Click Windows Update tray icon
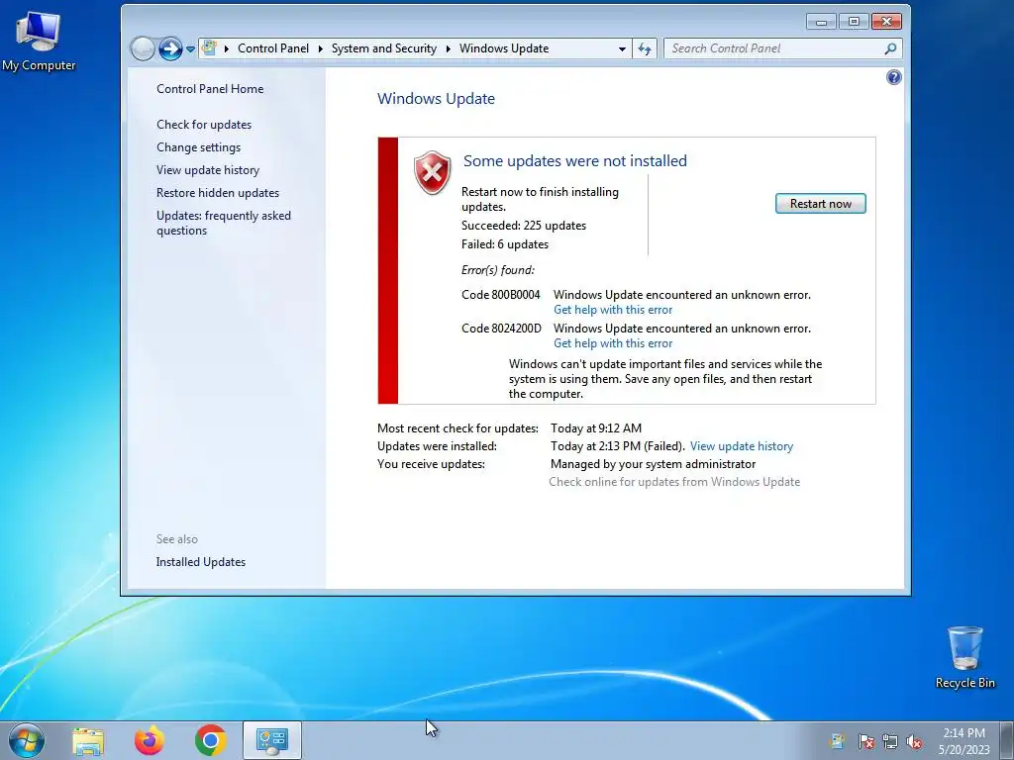The height and width of the screenshot is (760, 1014). pos(838,741)
